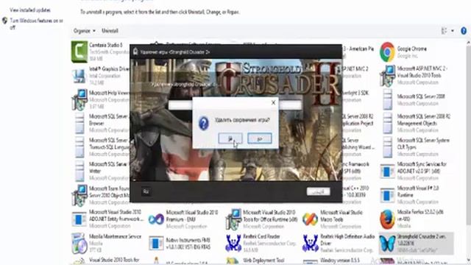Select Microsoft Visual F# 2.0 Runtime icon

[x=387, y=195]
